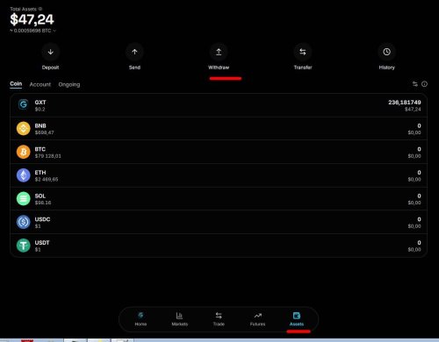439x342 pixels.
Task: Click the History label
Action: coord(386,68)
